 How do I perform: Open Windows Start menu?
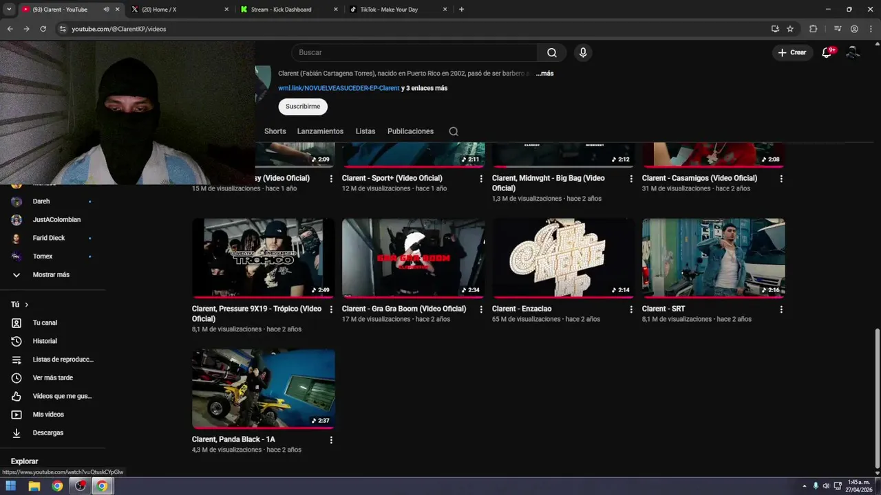(11, 486)
